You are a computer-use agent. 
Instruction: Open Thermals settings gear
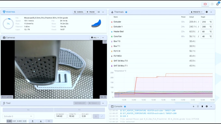207,12
